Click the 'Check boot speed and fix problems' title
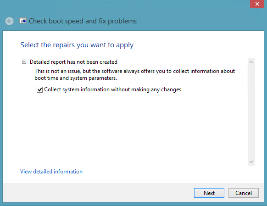The height and width of the screenshot is (206, 267). coord(83,21)
